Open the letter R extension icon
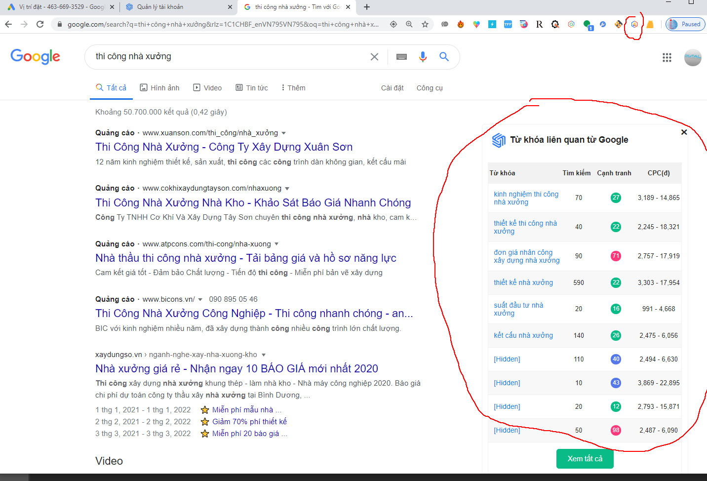This screenshot has height=481, width=707. tap(540, 24)
